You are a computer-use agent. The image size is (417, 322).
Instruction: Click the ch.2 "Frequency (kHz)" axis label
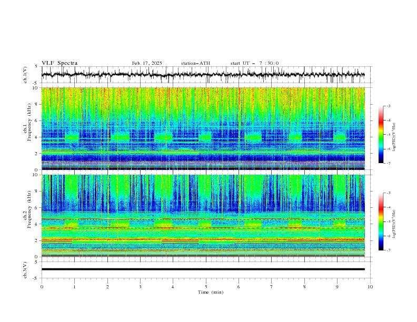click(29, 209)
